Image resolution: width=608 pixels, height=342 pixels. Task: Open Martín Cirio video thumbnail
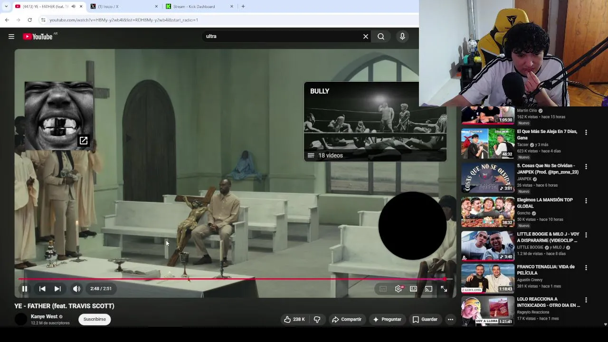(488, 115)
